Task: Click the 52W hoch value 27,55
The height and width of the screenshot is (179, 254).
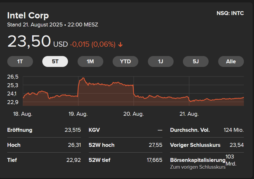Action: tap(155, 145)
